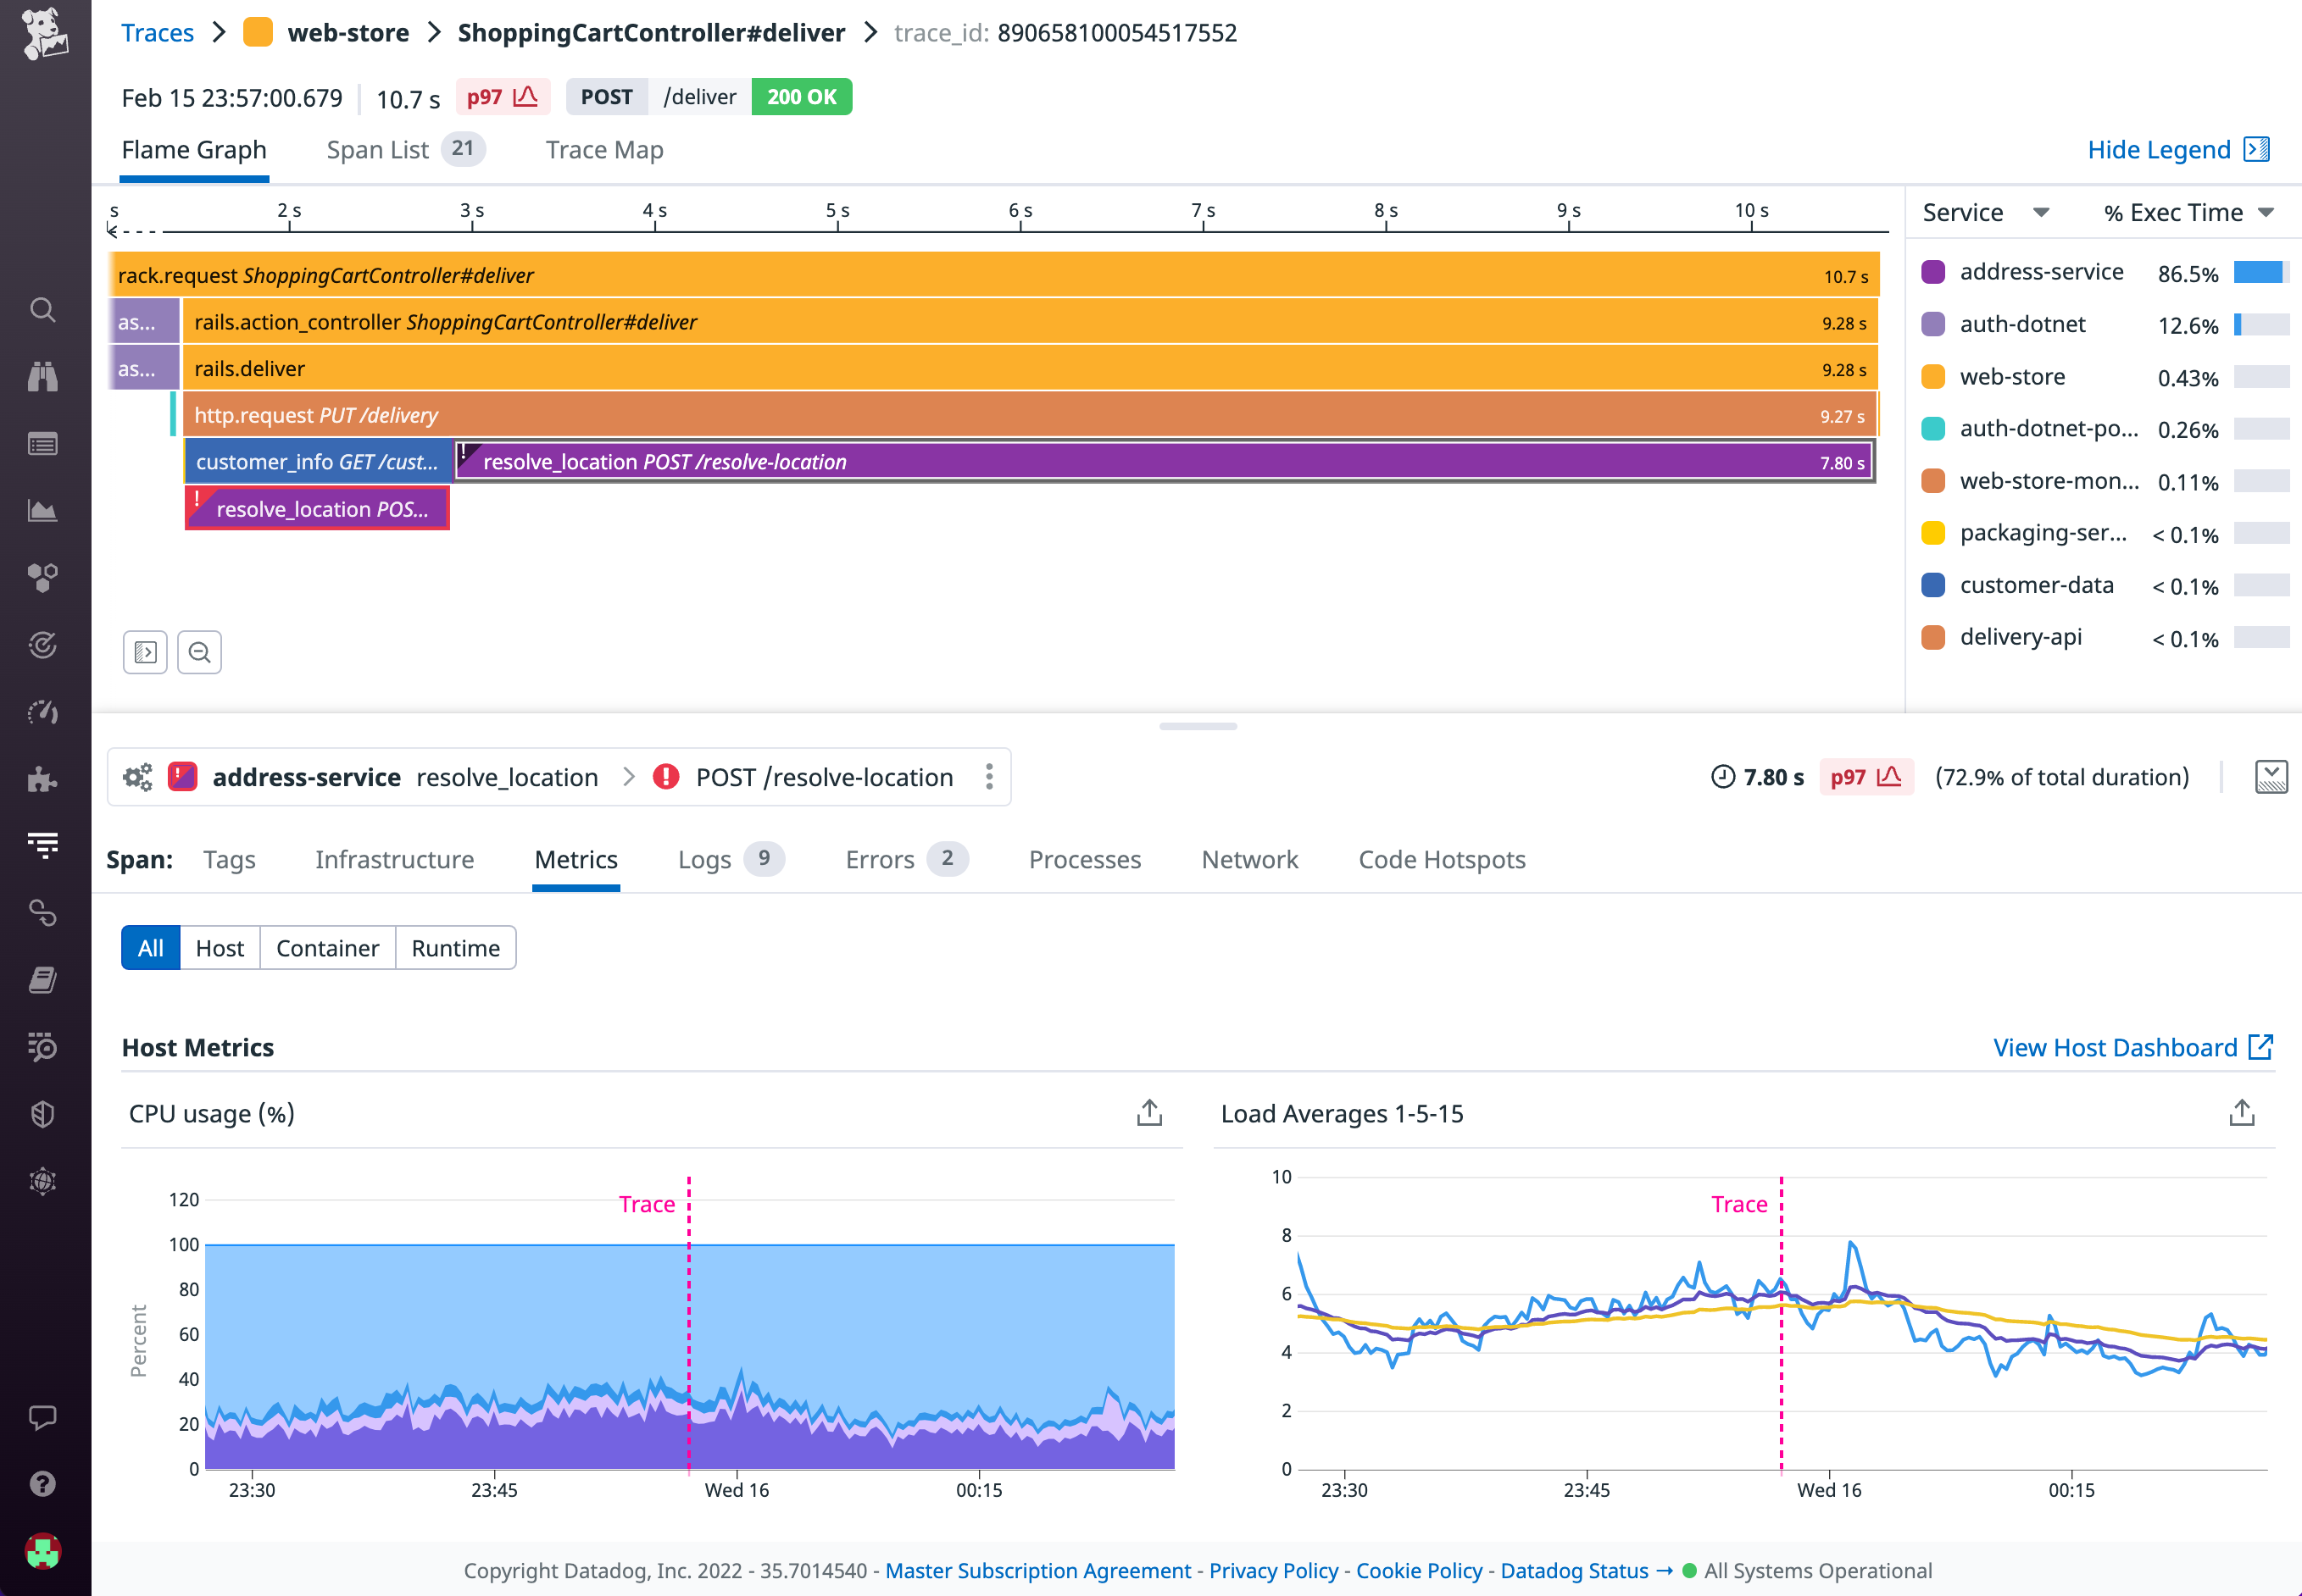2302x1596 pixels.
Task: Select the Runtime metrics filter
Action: pos(455,947)
